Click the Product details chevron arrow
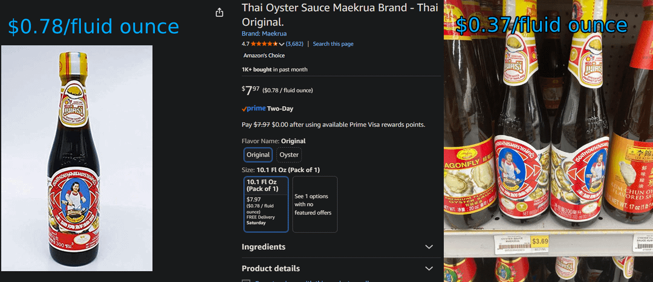 click(429, 269)
